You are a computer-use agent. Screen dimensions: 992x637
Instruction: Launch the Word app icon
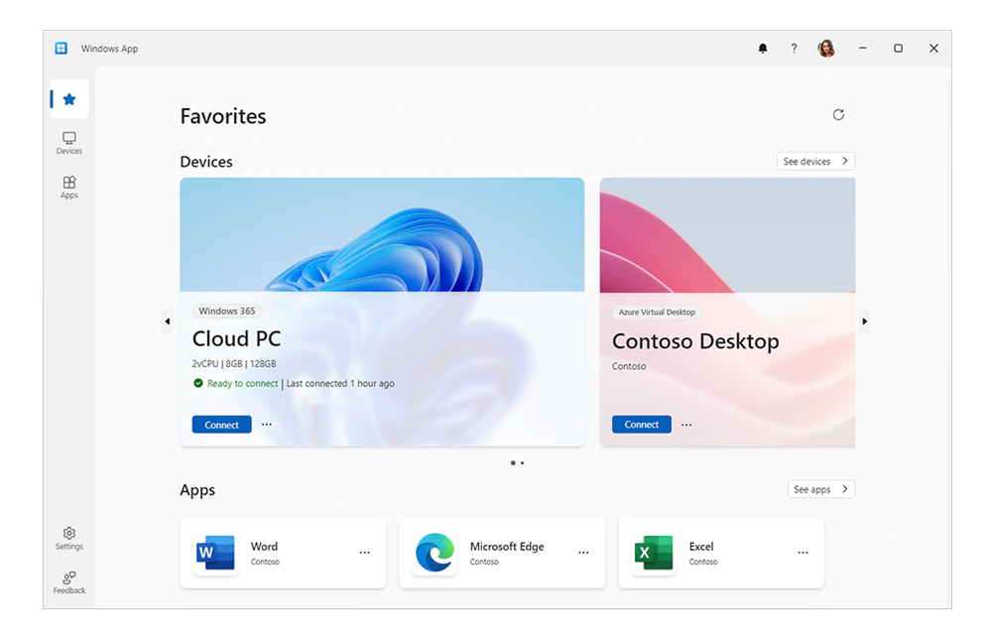pyautogui.click(x=215, y=553)
